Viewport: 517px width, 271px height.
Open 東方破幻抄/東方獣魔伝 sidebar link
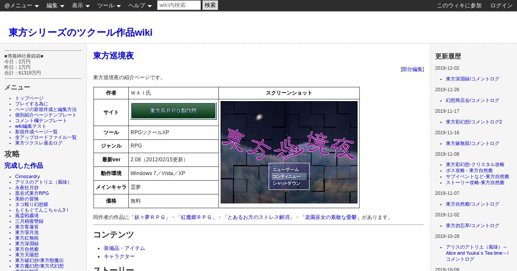point(39,260)
